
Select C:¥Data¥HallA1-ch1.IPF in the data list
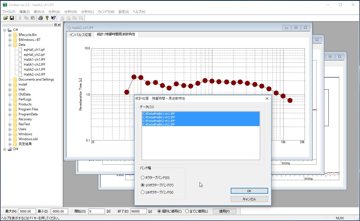(x=201, y=114)
